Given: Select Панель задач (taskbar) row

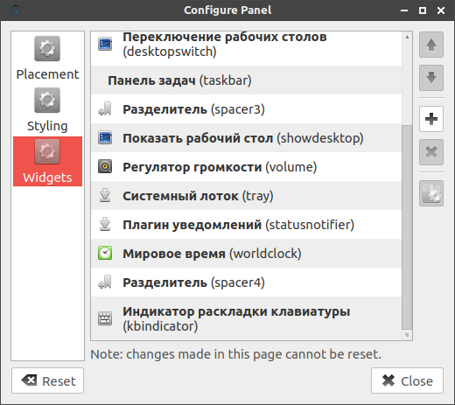Looking at the screenshot, I should [247, 80].
